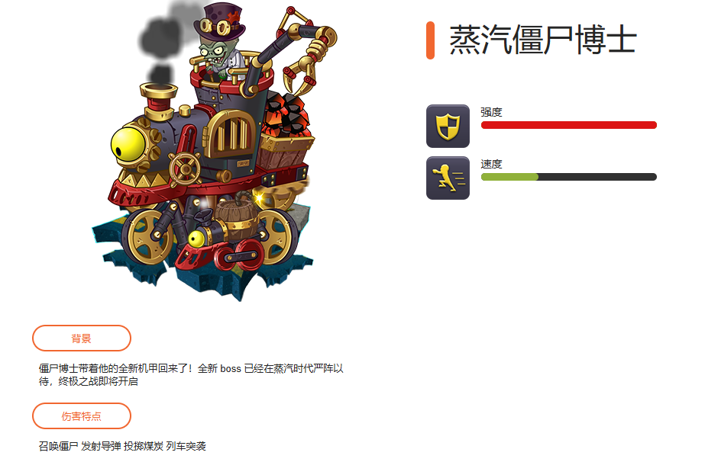Click the background description paragraph

click(191, 375)
